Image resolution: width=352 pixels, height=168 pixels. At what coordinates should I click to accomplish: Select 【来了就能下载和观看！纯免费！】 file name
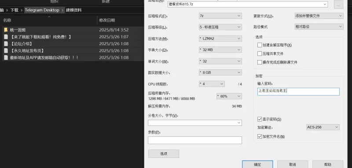[x=41, y=37]
